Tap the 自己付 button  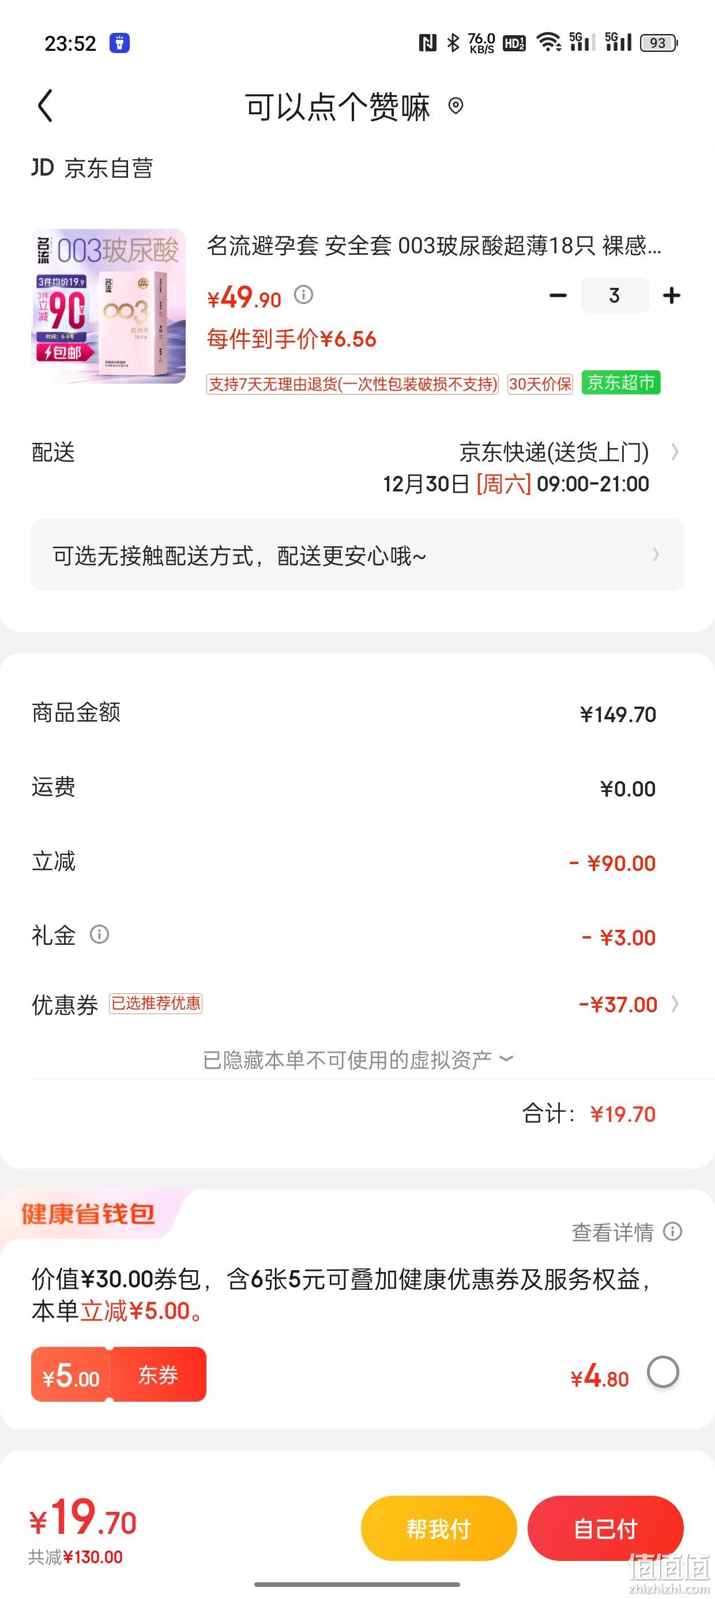coord(606,1528)
